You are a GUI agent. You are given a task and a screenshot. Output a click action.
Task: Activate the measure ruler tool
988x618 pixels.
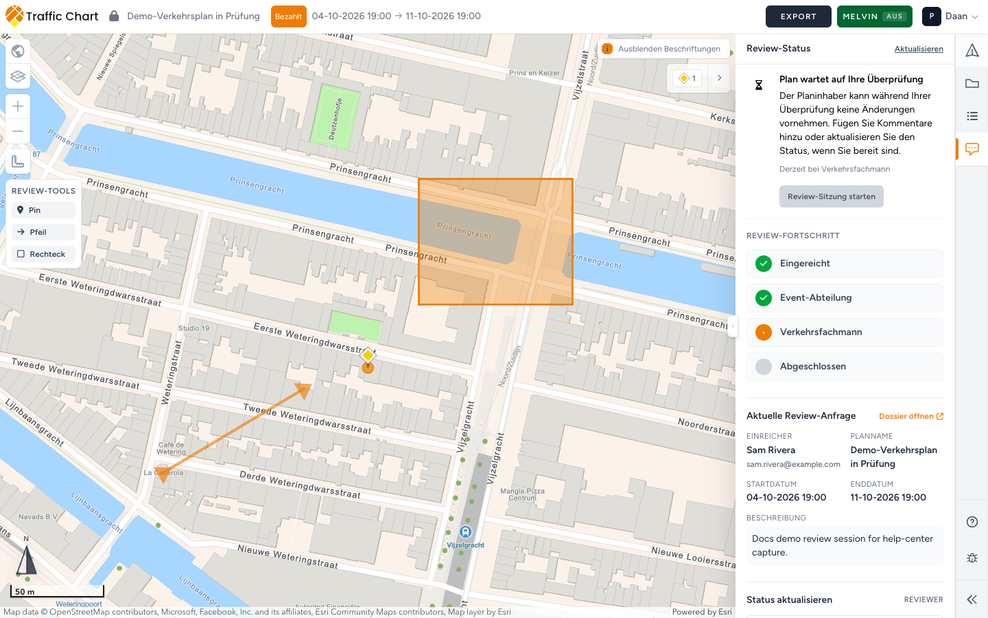(18, 161)
